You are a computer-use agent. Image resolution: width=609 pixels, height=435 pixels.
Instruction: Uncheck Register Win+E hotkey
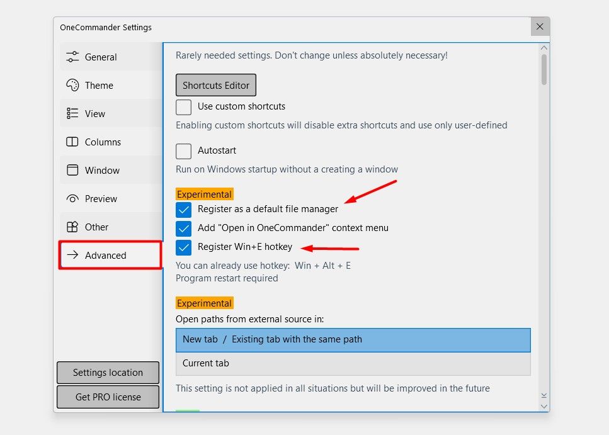click(x=184, y=247)
